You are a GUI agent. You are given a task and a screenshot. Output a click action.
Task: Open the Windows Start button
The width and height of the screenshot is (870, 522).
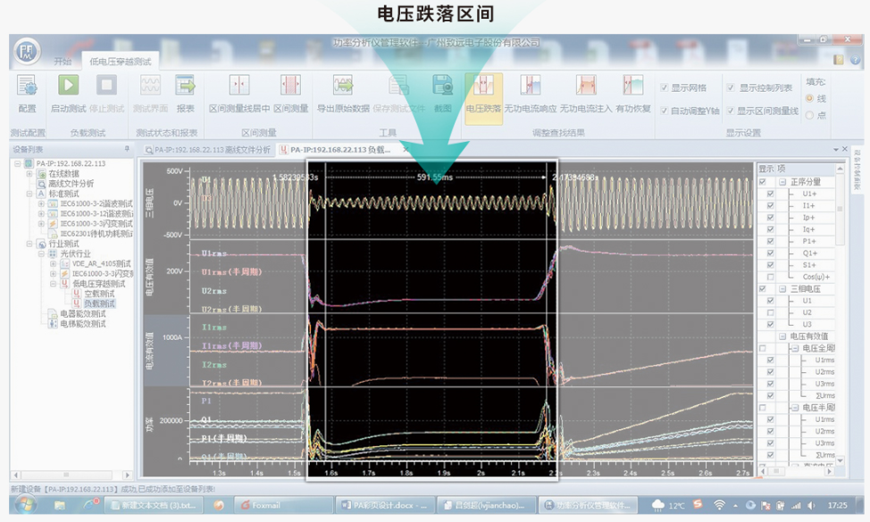tap(26, 505)
